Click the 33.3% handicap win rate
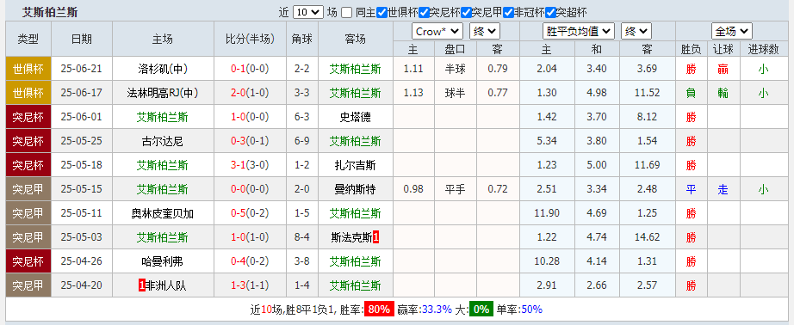Screen dimensions: 794x325 point(437,309)
